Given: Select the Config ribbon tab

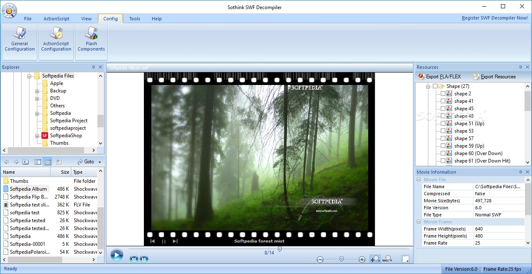Looking at the screenshot, I should point(111,19).
